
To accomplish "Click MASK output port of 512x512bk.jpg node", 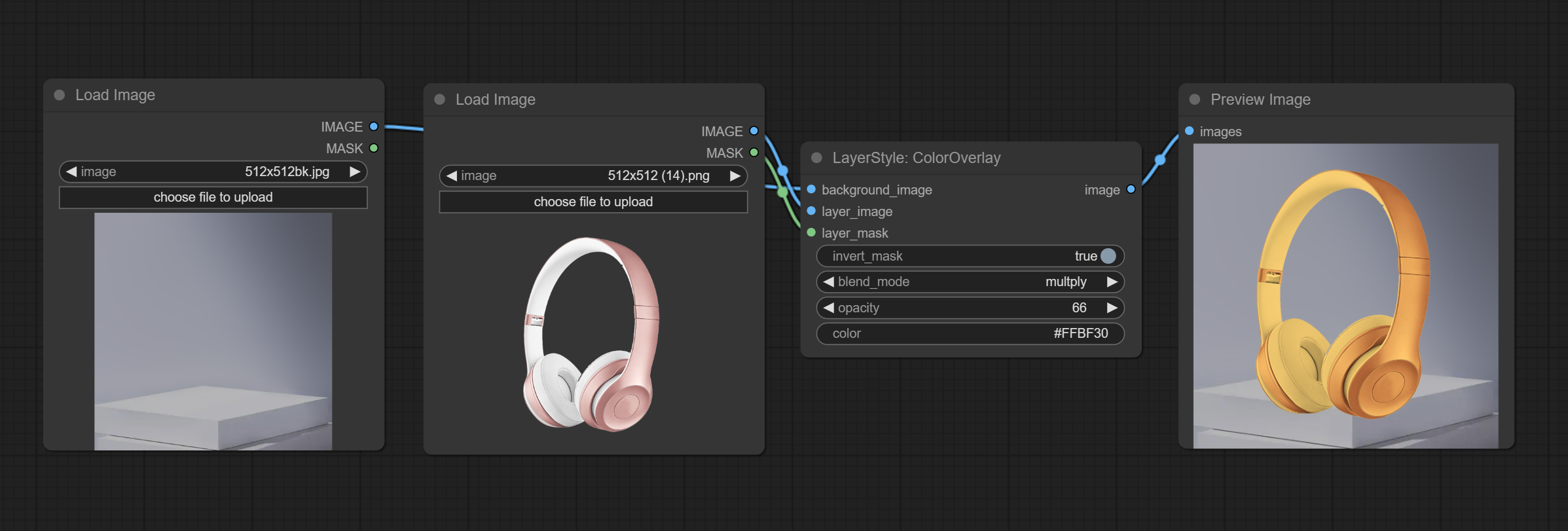I will (x=374, y=148).
